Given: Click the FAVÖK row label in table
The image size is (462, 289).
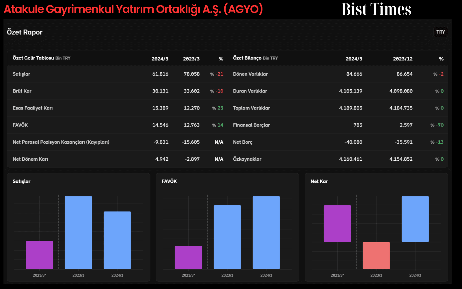Looking at the screenshot, I should (x=20, y=125).
